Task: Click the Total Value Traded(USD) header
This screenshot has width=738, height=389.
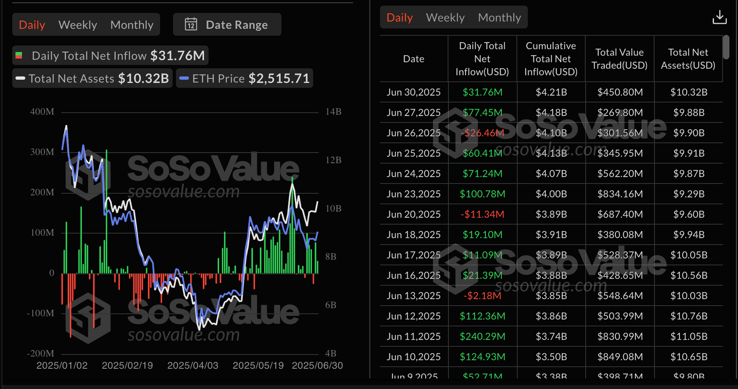Action: pyautogui.click(x=620, y=59)
